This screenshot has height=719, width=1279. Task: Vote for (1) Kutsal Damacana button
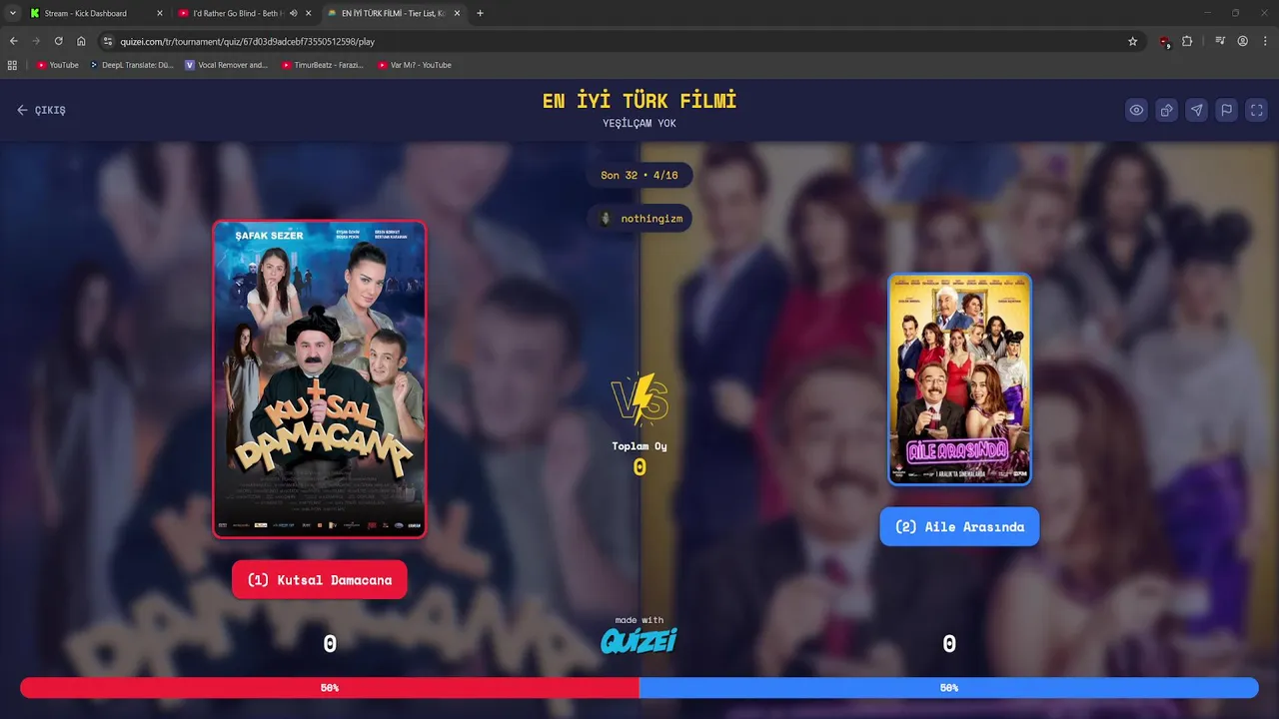coord(320,580)
